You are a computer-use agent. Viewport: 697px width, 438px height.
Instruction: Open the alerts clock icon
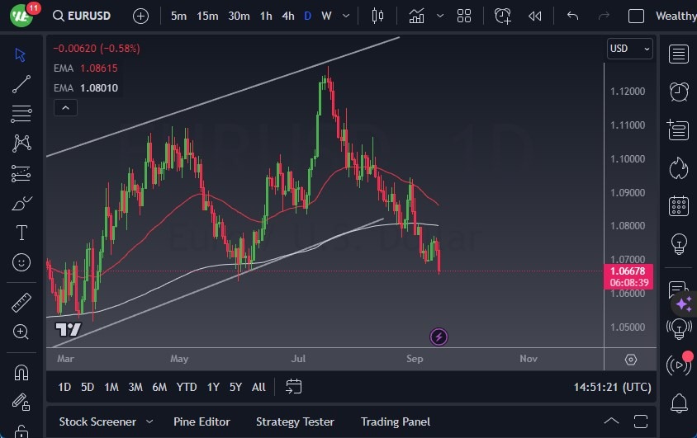(x=679, y=92)
